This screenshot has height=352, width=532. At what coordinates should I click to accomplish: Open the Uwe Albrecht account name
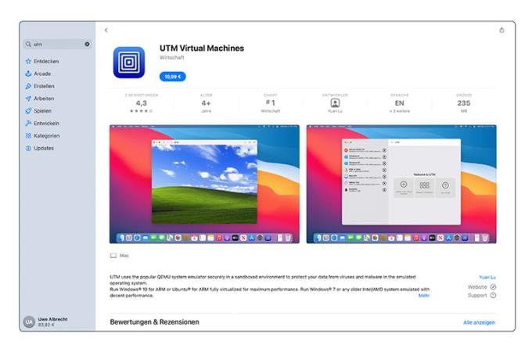tap(52, 319)
